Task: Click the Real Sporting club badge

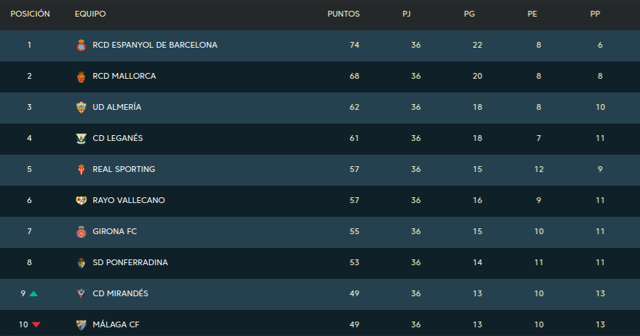Action: 81,170
